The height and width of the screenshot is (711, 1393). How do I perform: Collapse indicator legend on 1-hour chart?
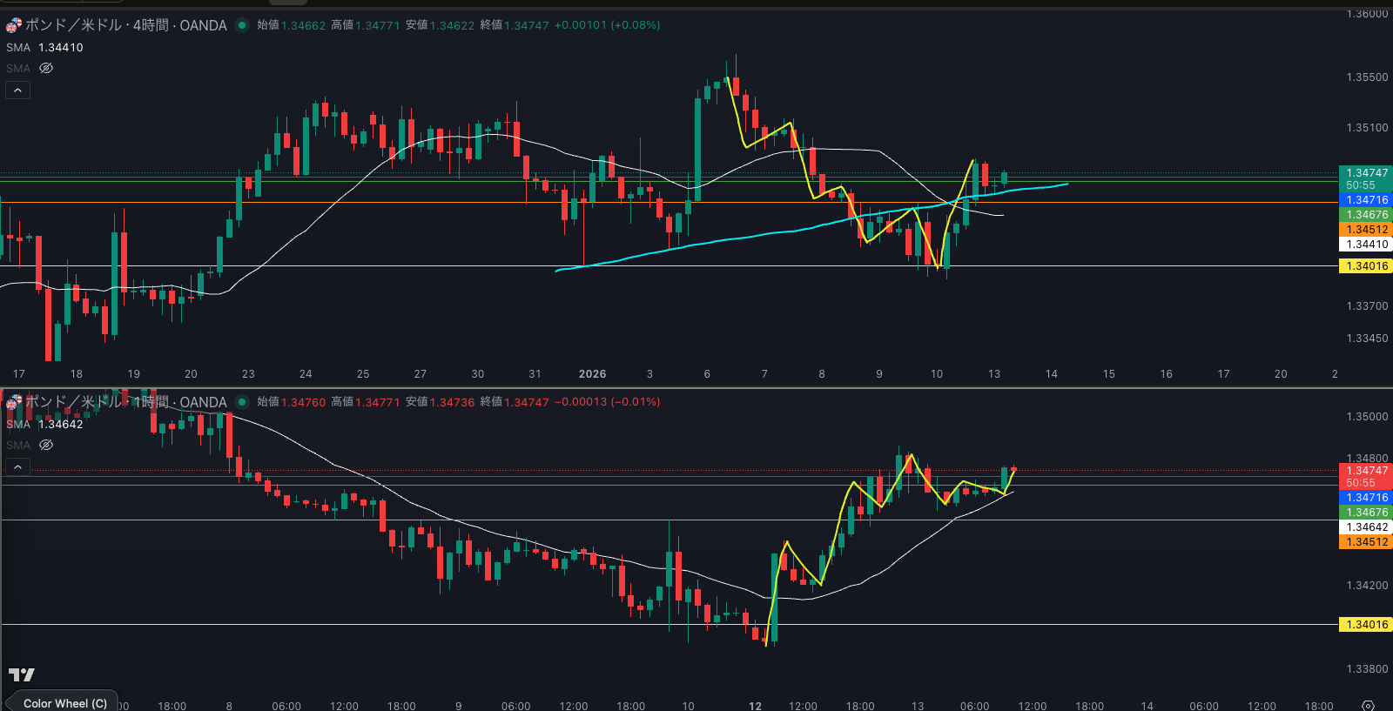tap(17, 467)
